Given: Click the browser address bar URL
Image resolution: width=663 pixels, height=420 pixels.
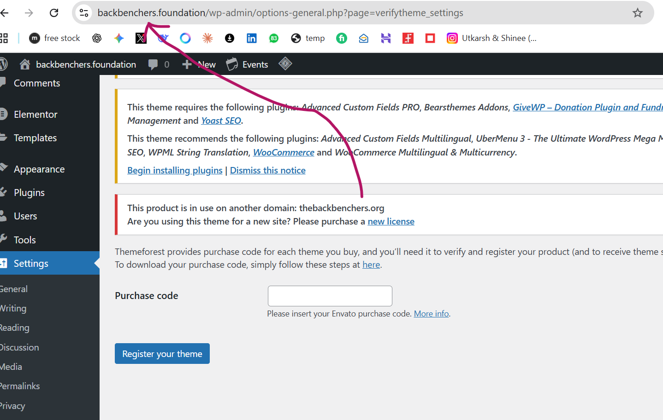Looking at the screenshot, I should [280, 13].
